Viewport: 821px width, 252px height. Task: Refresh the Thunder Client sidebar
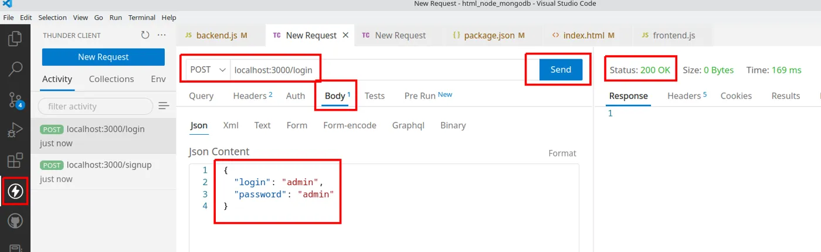pyautogui.click(x=145, y=35)
